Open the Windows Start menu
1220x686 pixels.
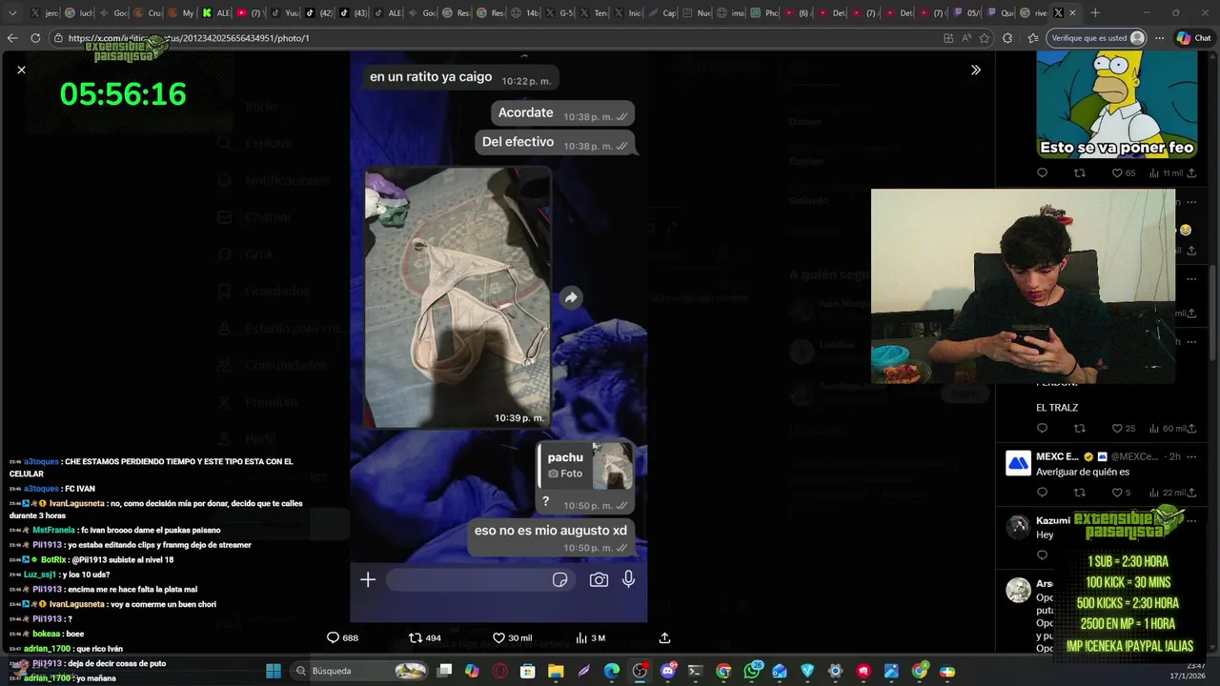coord(274,671)
